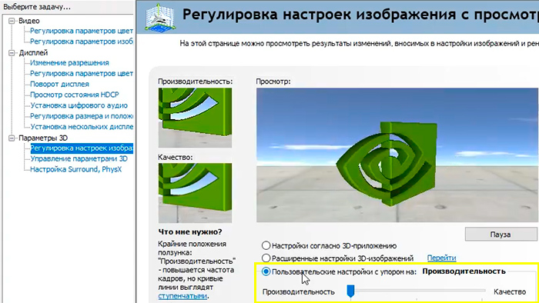Click the Производительность preview thumbnail
The image size is (539, 303).
tap(195, 118)
